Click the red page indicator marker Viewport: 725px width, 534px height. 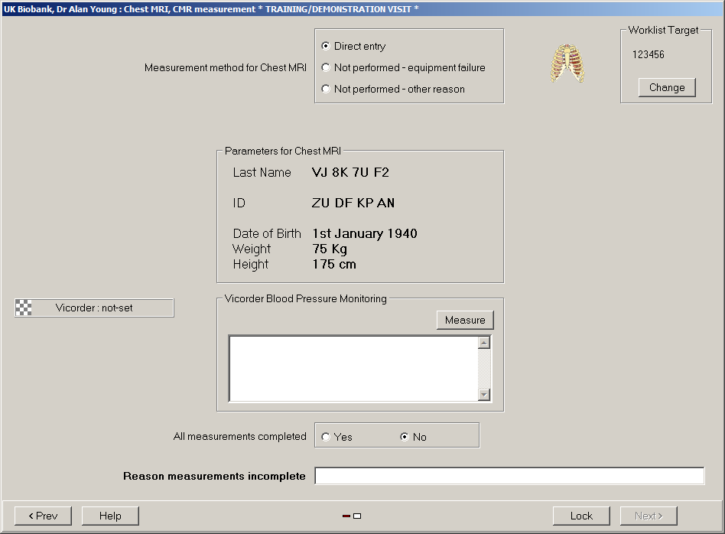(346, 516)
